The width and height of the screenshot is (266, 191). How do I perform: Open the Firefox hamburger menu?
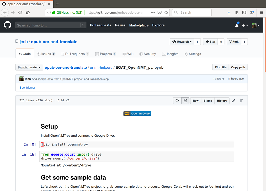[261, 12]
